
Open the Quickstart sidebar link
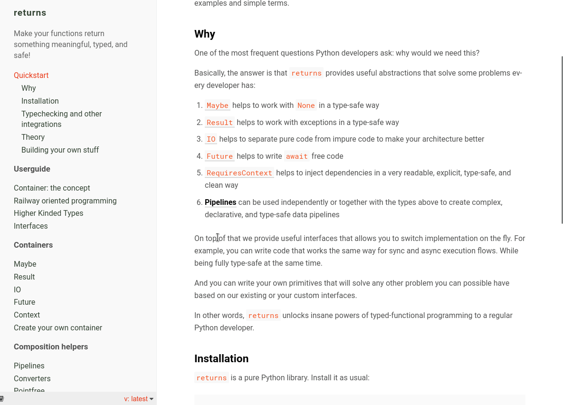[x=31, y=75]
